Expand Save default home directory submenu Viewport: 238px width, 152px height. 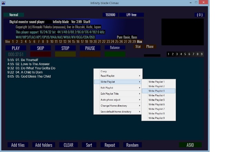pos(118,112)
